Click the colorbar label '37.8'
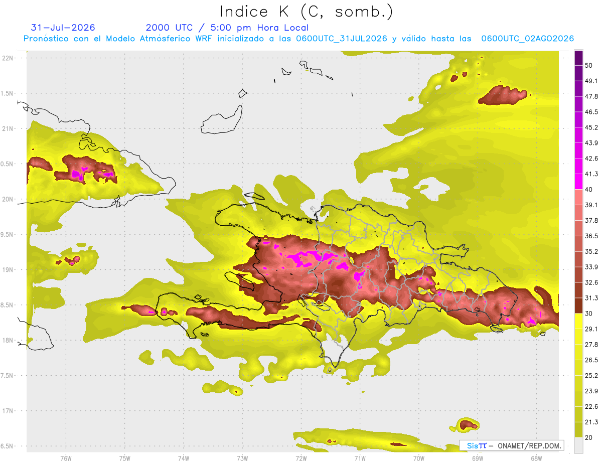Screen dimensions: 602x465 591,220
